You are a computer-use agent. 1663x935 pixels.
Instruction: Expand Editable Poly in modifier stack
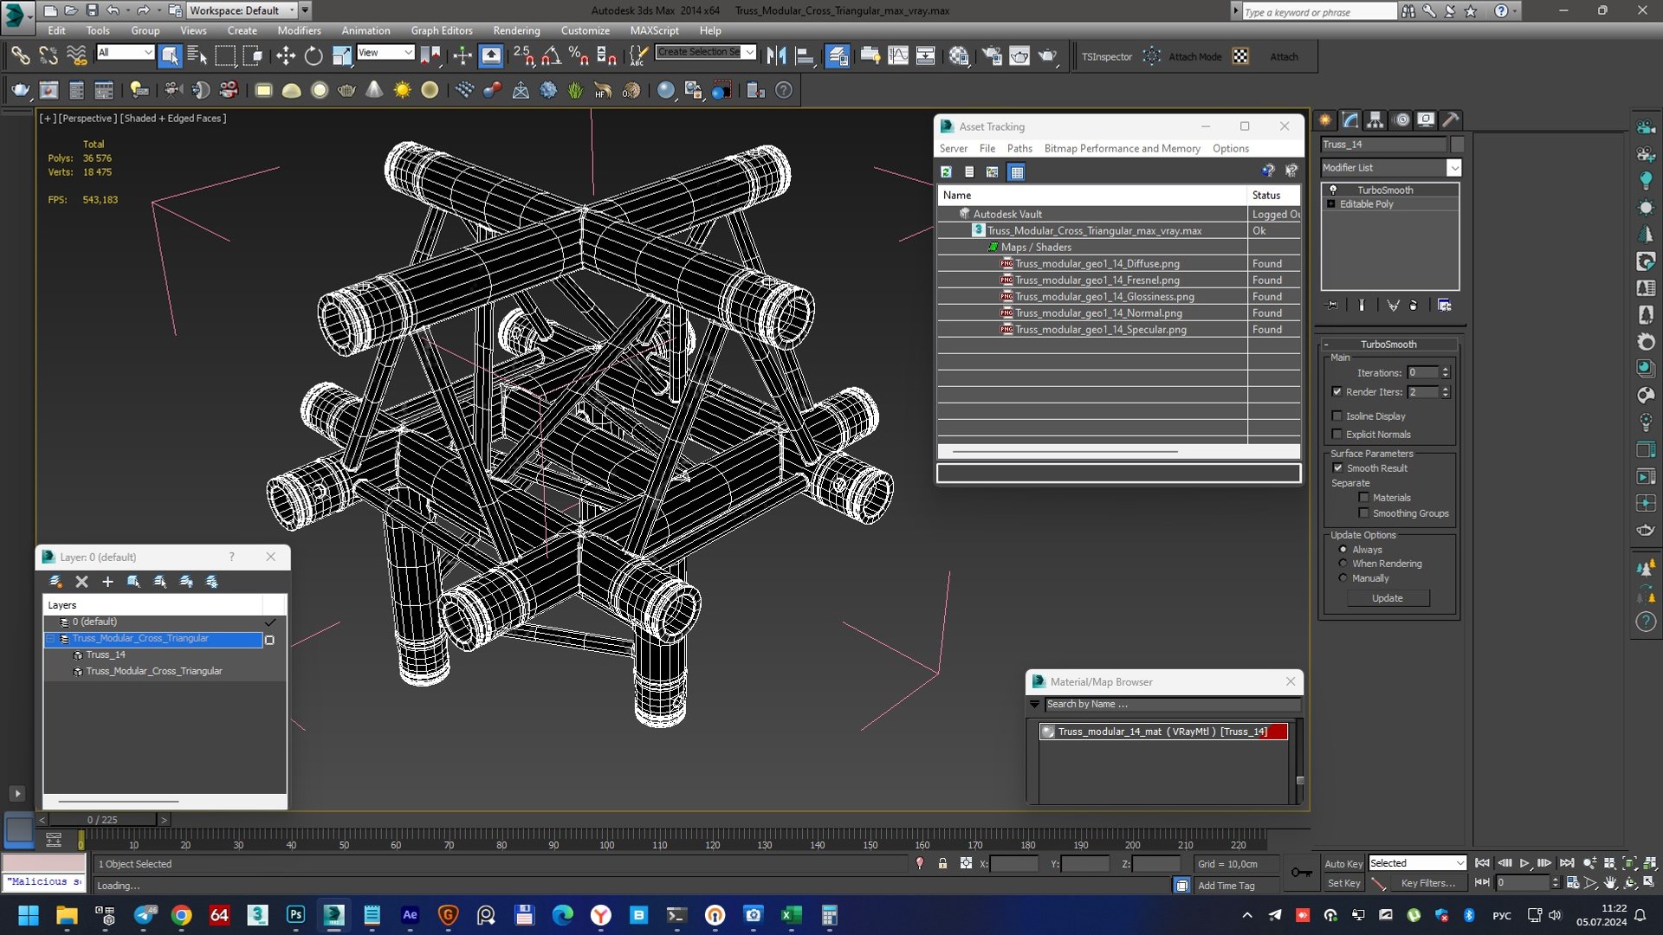coord(1331,204)
